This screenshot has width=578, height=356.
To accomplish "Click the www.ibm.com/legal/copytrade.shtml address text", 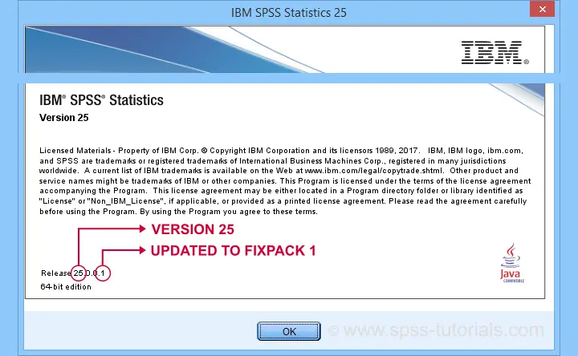I will click(373, 171).
